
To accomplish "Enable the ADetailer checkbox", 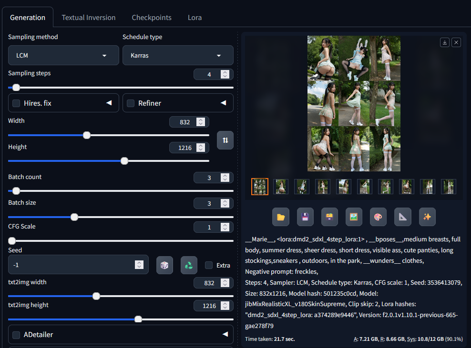I will [16, 335].
